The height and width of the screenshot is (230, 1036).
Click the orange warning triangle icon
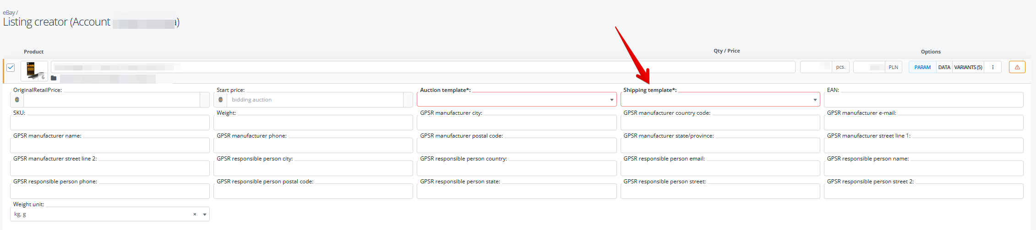tap(1017, 67)
